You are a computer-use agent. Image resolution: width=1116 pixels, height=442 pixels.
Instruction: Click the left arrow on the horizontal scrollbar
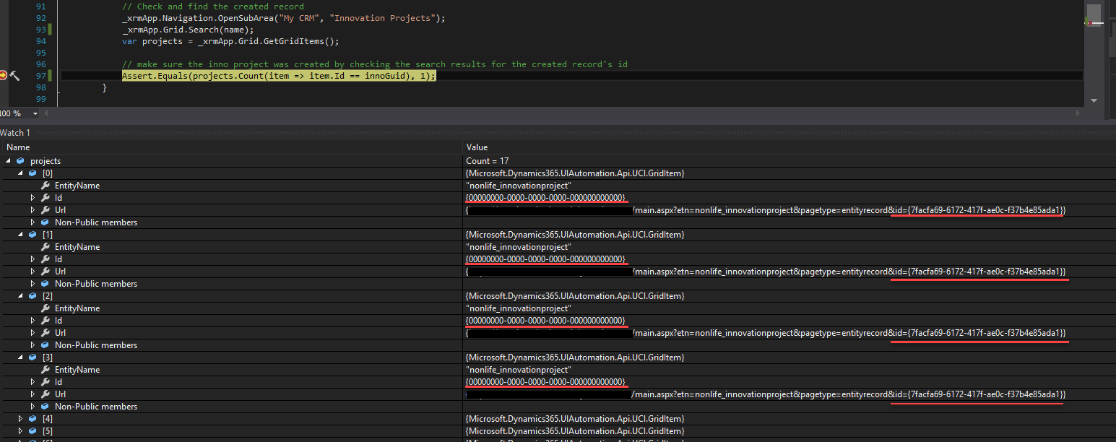coord(45,113)
